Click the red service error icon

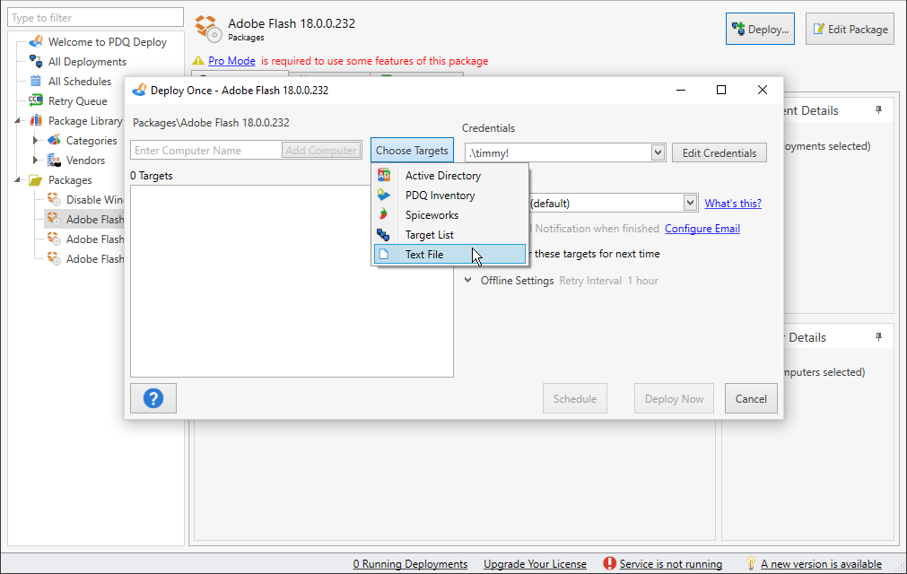(x=610, y=563)
